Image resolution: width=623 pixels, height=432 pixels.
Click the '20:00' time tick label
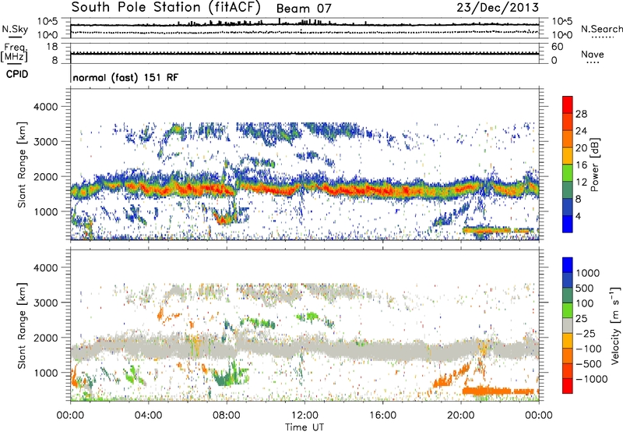460,416
